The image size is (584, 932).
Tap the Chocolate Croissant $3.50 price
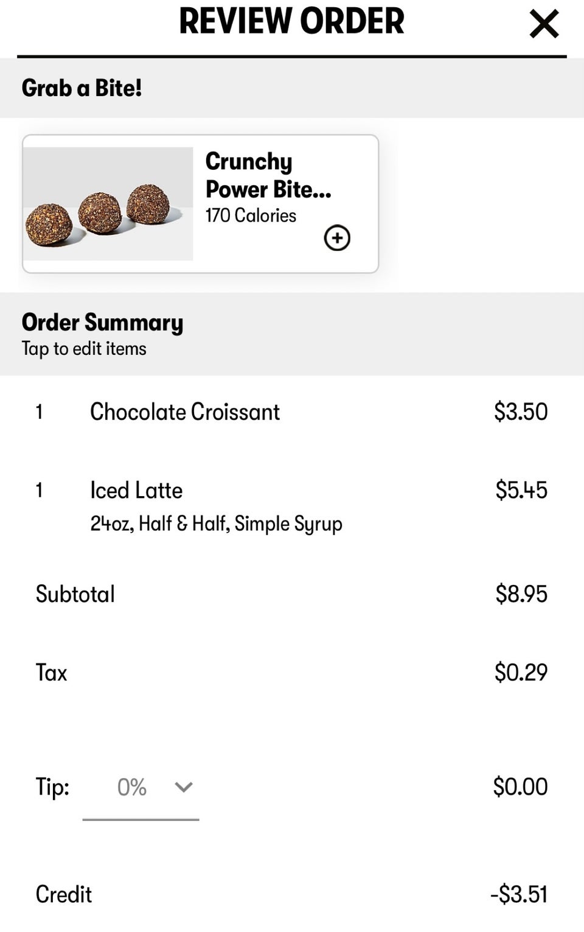tap(521, 412)
